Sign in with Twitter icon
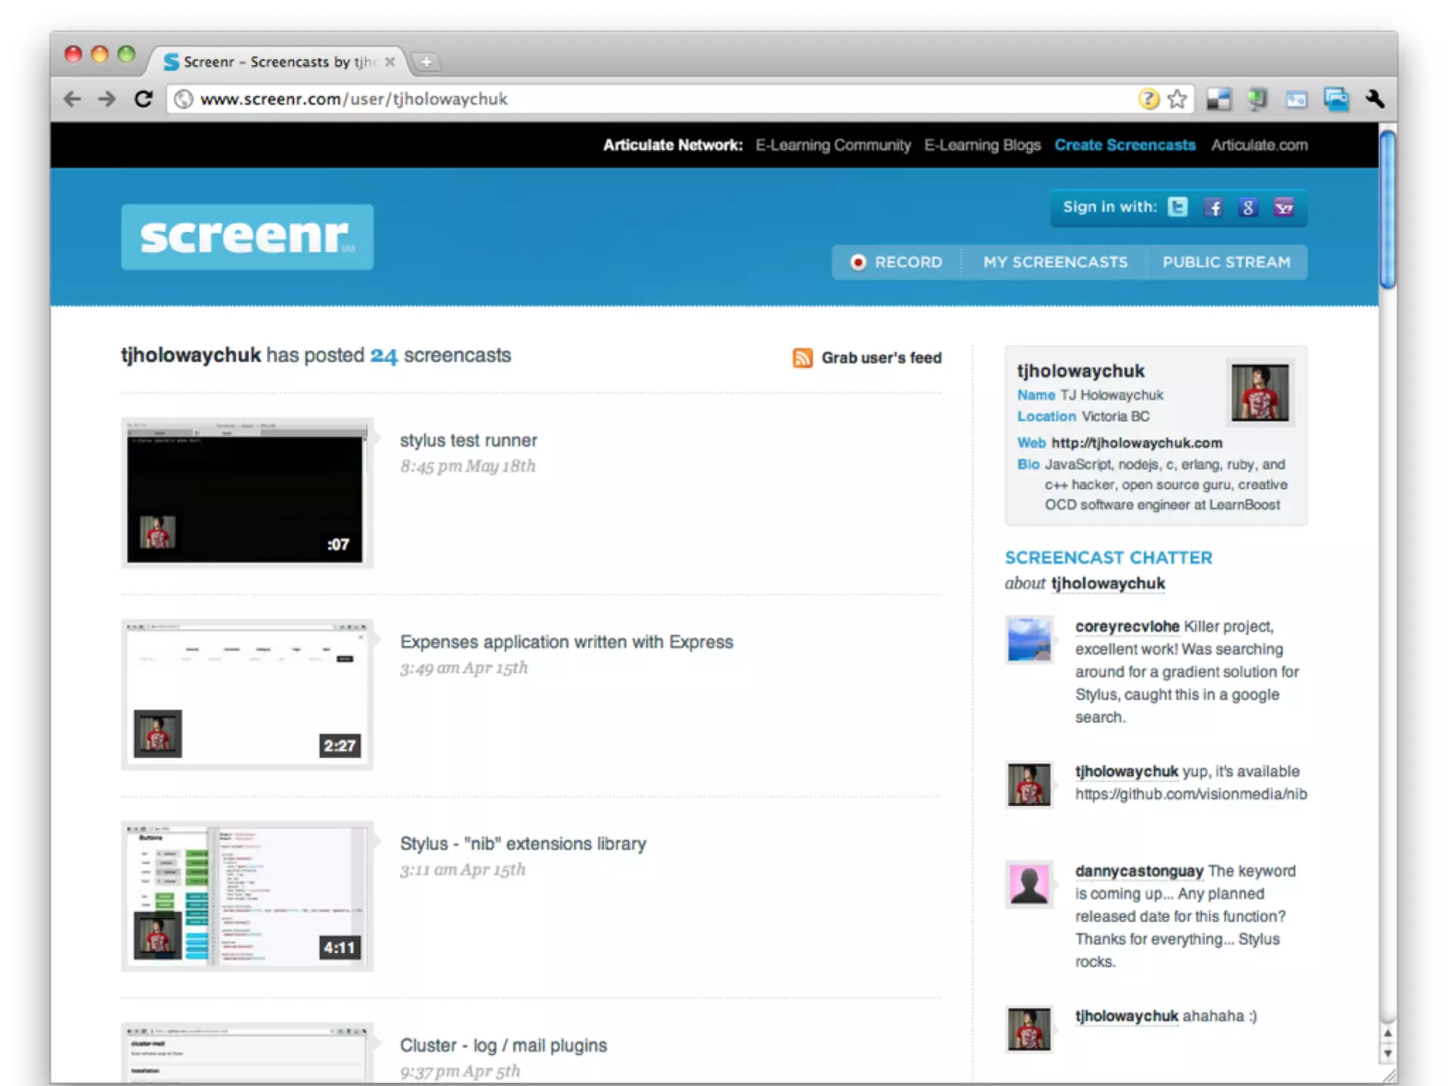Screen dimensions: 1448x1086 point(1177,207)
